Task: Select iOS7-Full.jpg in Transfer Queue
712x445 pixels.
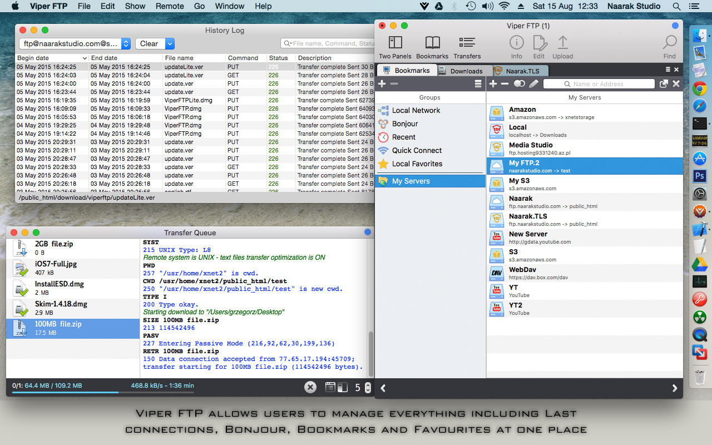Action: (73, 268)
